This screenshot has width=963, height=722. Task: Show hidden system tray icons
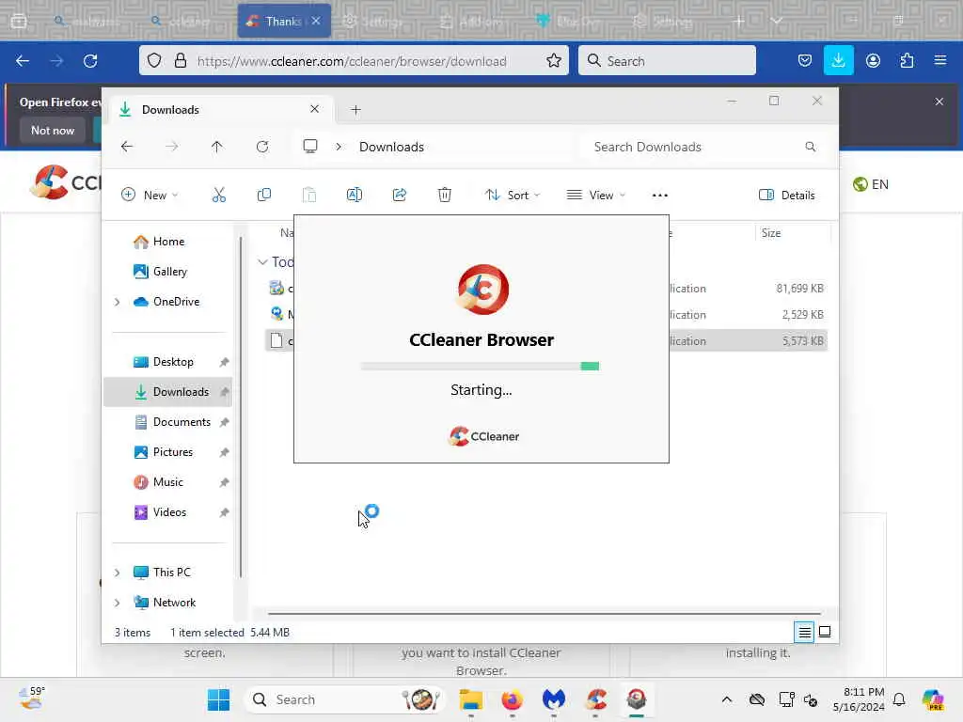coord(727,699)
